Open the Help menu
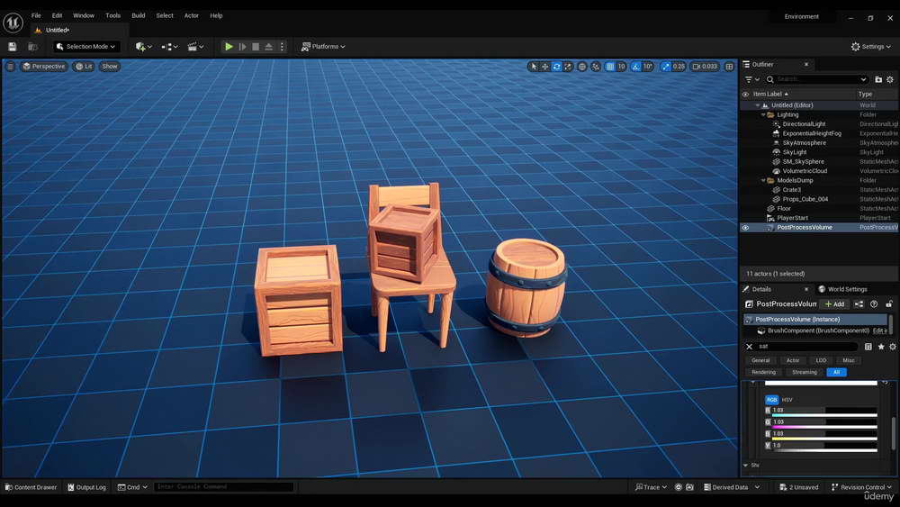Screen dimensions: 900x507 coord(216,15)
